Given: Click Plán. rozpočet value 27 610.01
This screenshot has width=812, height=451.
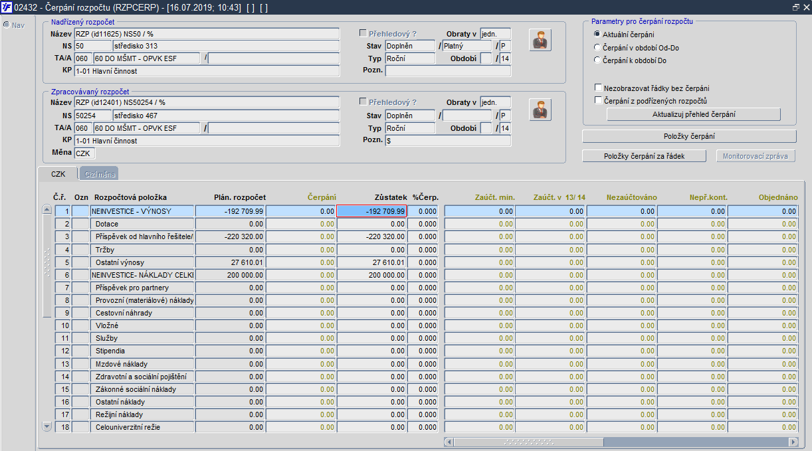Looking at the screenshot, I should pyautogui.click(x=231, y=262).
